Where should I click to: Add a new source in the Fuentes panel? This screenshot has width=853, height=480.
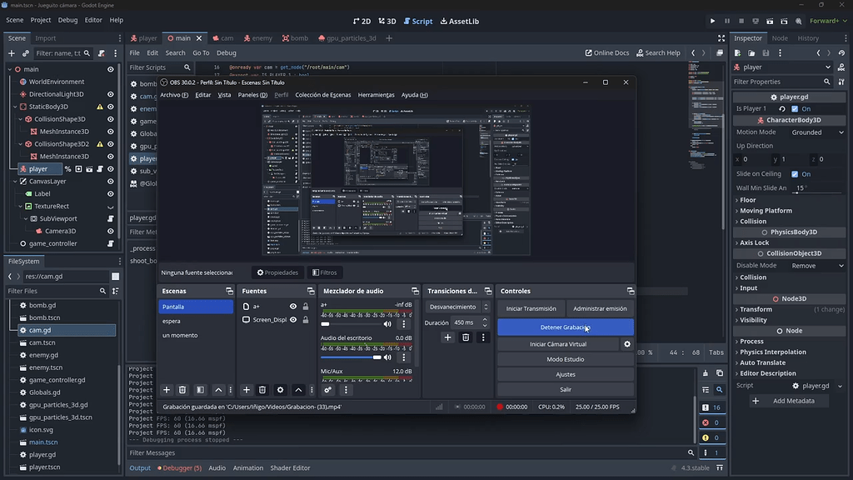247,390
